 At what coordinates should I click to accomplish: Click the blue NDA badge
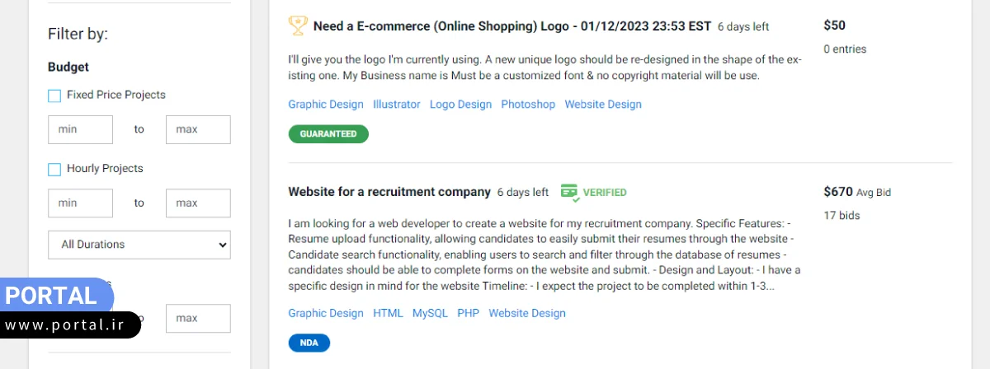(x=309, y=343)
